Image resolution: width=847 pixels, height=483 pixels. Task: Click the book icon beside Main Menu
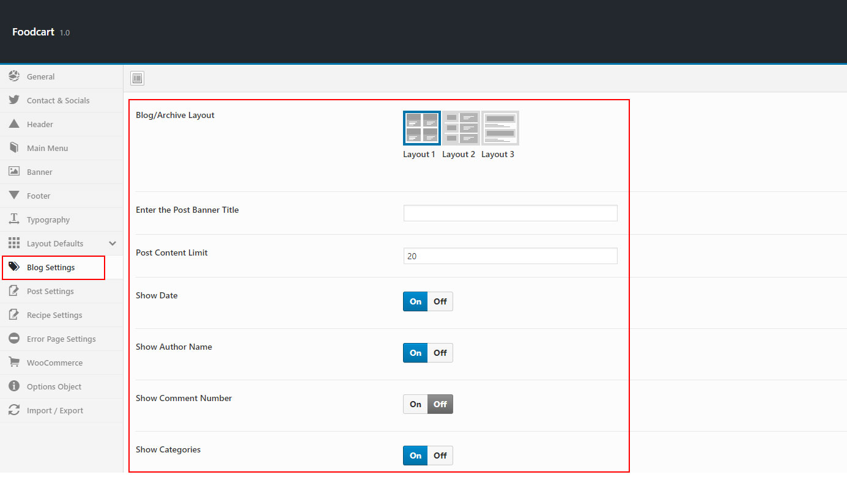point(14,148)
